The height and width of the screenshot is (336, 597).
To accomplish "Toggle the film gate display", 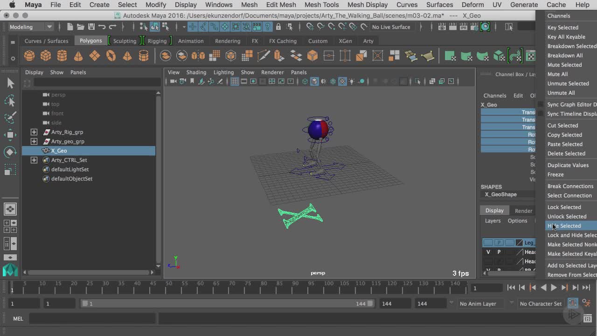I will click(244, 81).
